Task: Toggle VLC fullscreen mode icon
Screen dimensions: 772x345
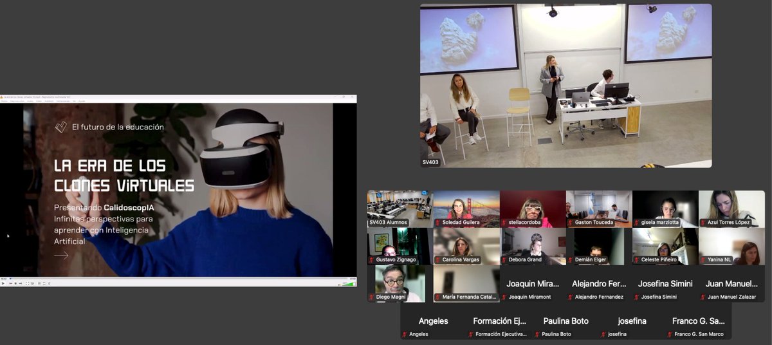Action: (27, 283)
